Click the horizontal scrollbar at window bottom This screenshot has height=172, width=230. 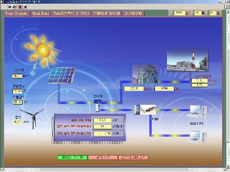[114, 170]
